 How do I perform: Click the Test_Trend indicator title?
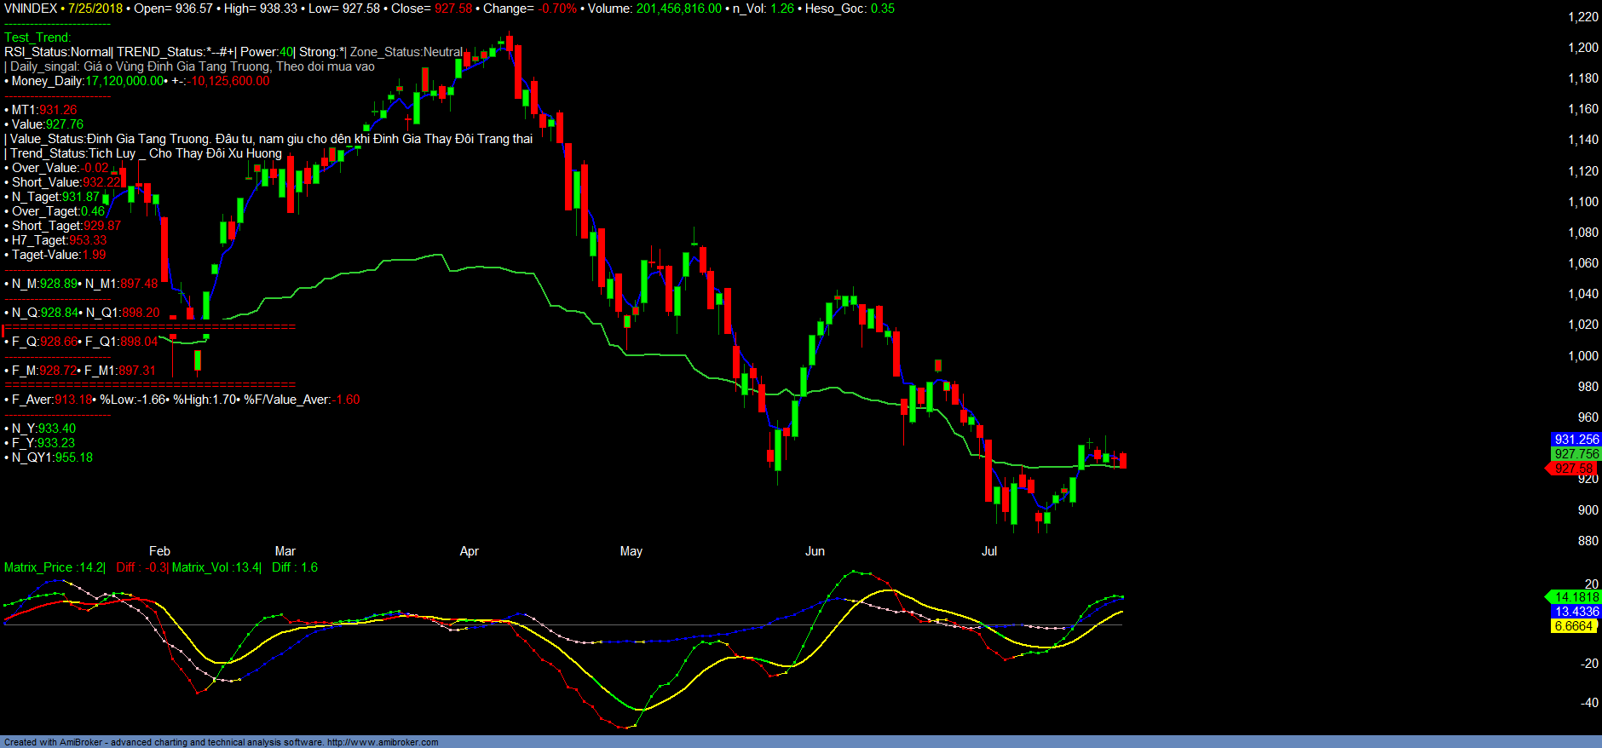pos(37,37)
